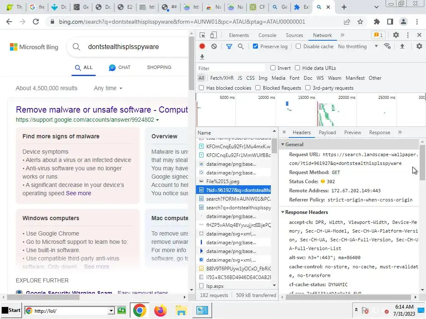Viewport: 426px width, 319px height.
Task: Click the issues warning badge showing 1
Action: [378, 35]
